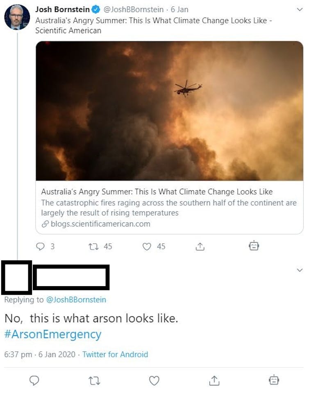Open the bushfire helicopter article image
The width and height of the screenshot is (309, 393).
click(x=169, y=111)
